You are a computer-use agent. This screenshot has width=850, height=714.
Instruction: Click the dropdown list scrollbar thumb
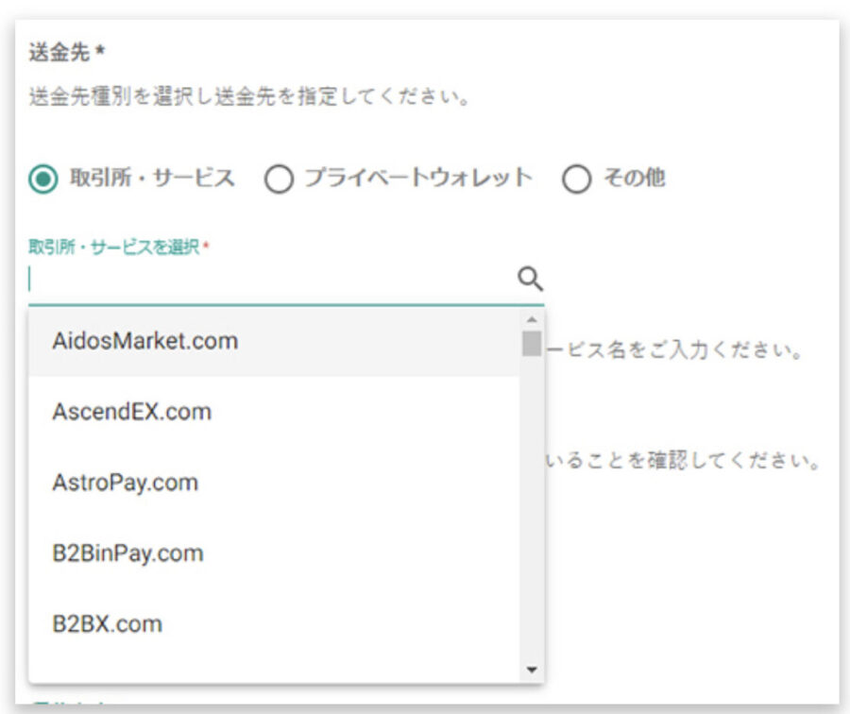[x=532, y=343]
